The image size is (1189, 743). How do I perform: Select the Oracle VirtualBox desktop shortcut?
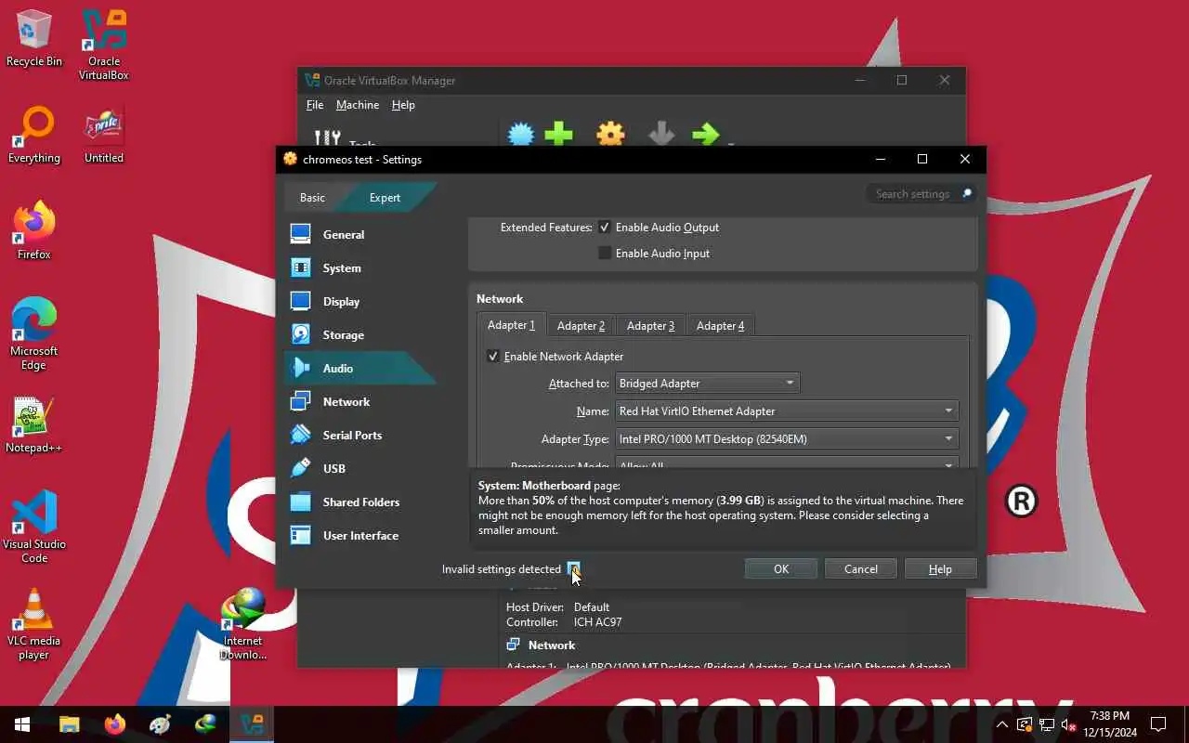104,45
